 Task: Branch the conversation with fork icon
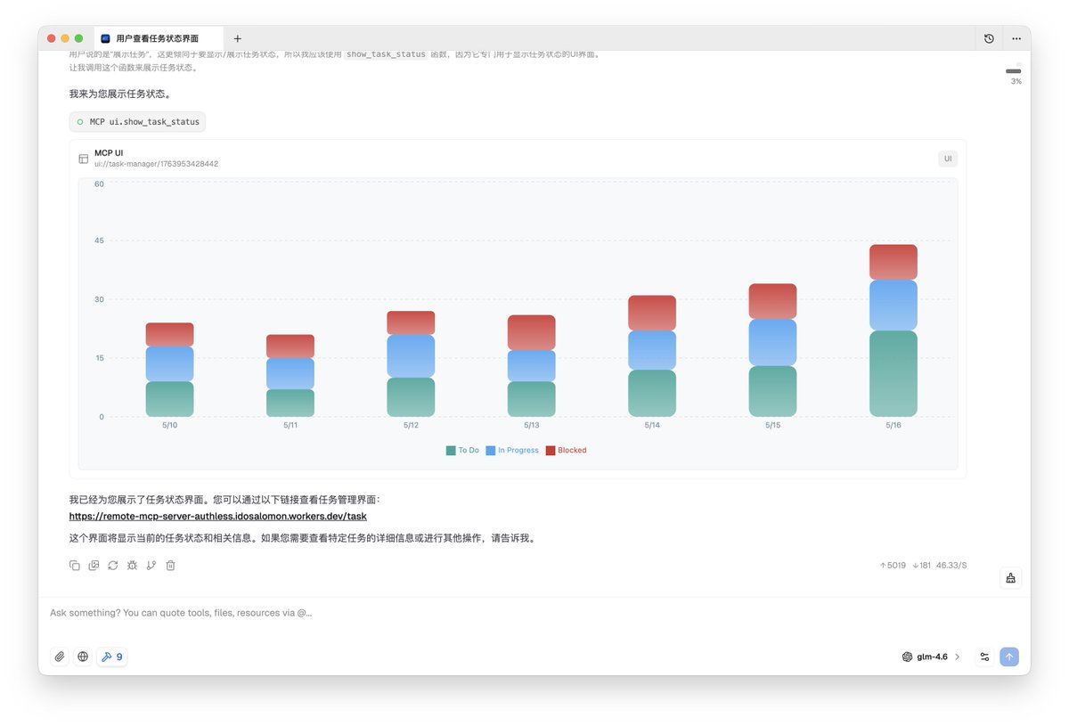tap(151, 565)
